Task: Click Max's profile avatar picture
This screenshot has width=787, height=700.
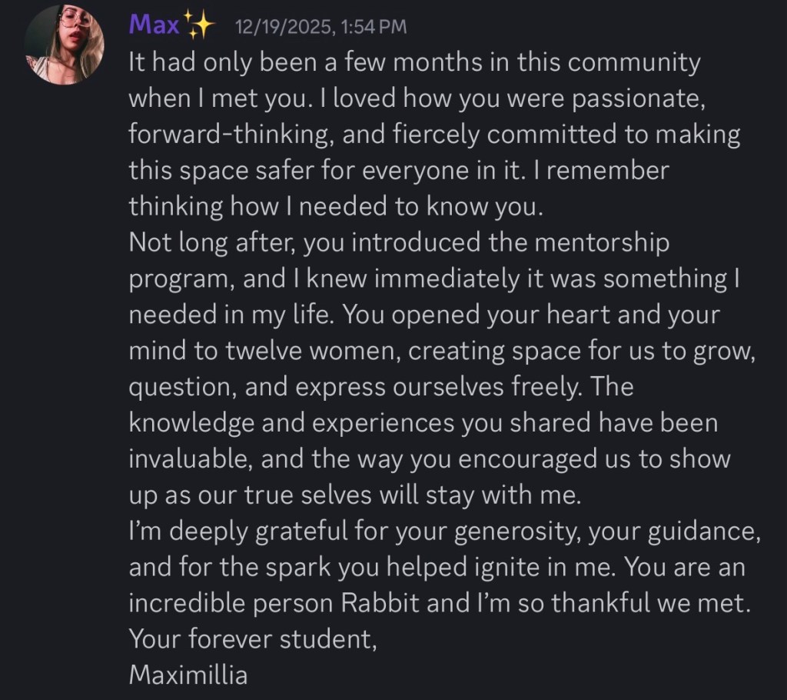Action: click(65, 44)
